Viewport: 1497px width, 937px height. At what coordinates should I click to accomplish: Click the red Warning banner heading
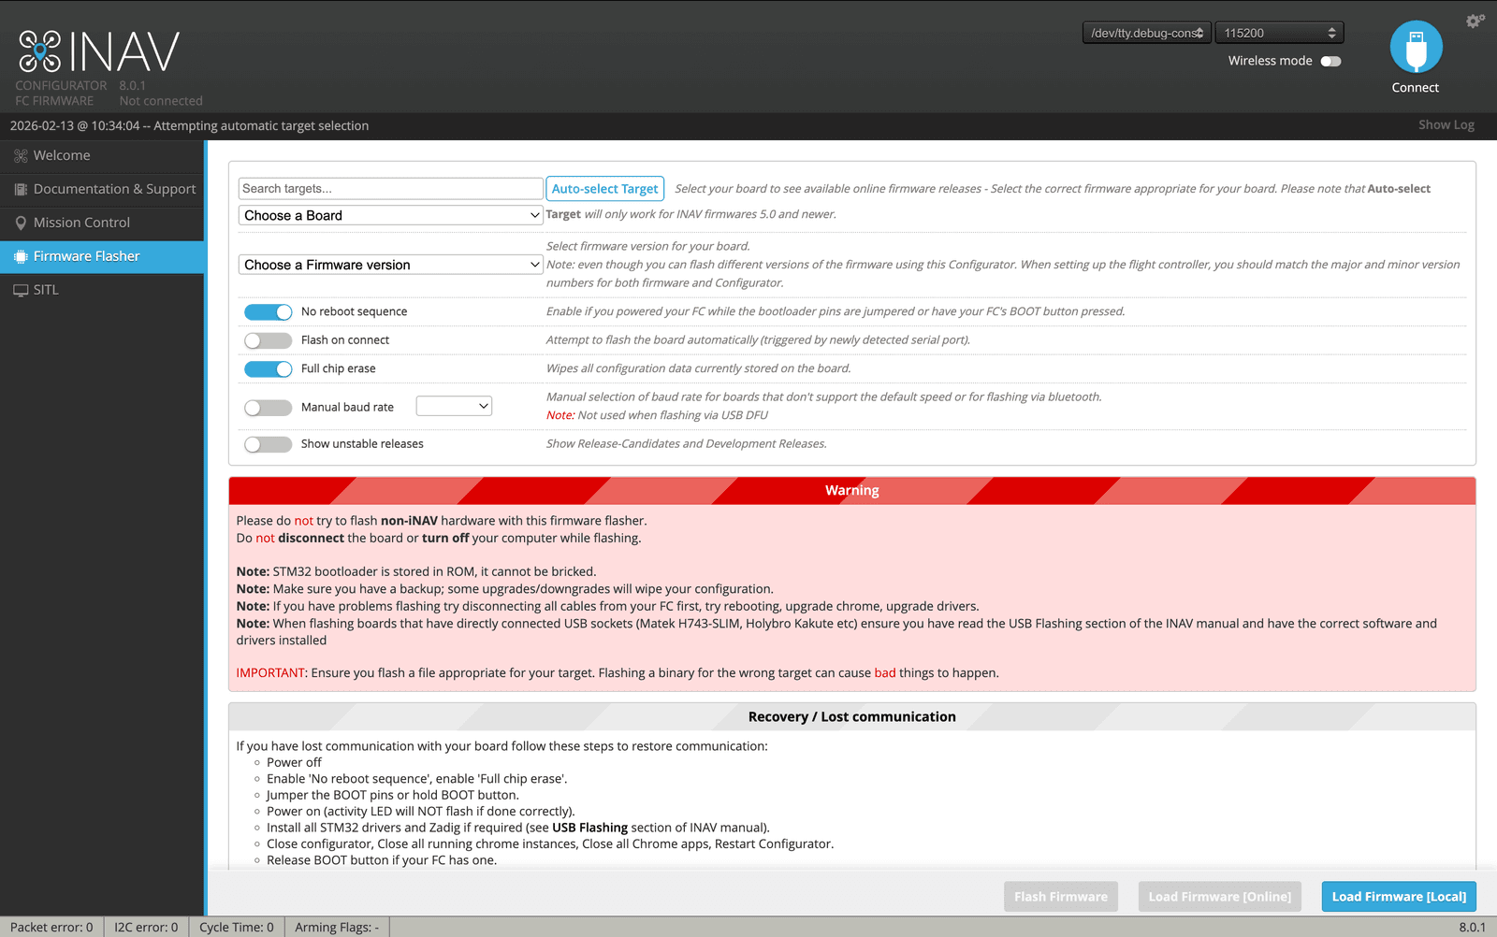click(852, 491)
